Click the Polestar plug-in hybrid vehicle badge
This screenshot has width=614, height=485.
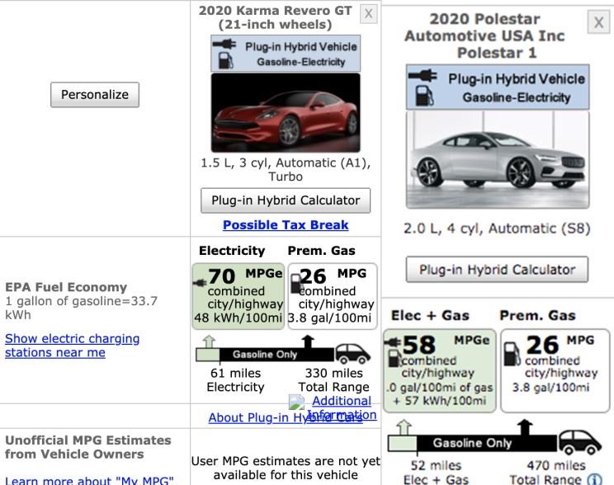(498, 87)
